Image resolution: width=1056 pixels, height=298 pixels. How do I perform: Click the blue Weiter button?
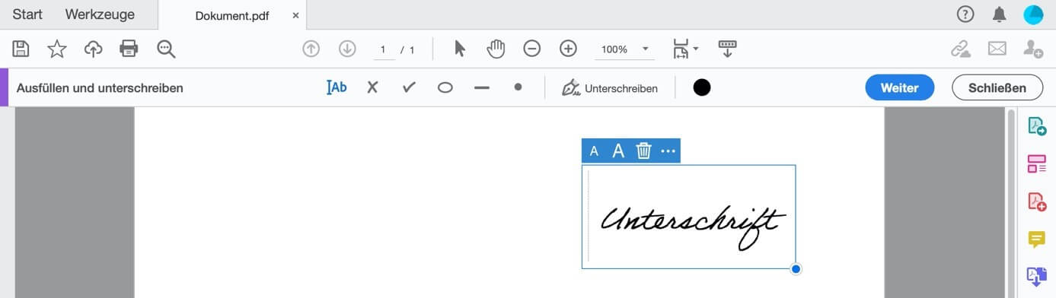click(900, 87)
